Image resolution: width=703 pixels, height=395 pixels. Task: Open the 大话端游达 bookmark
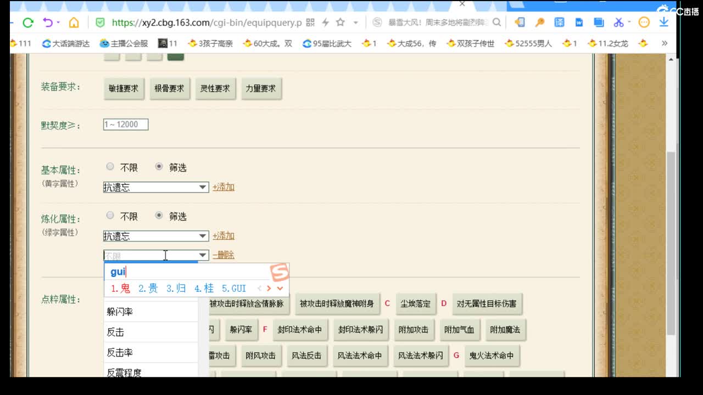[66, 43]
